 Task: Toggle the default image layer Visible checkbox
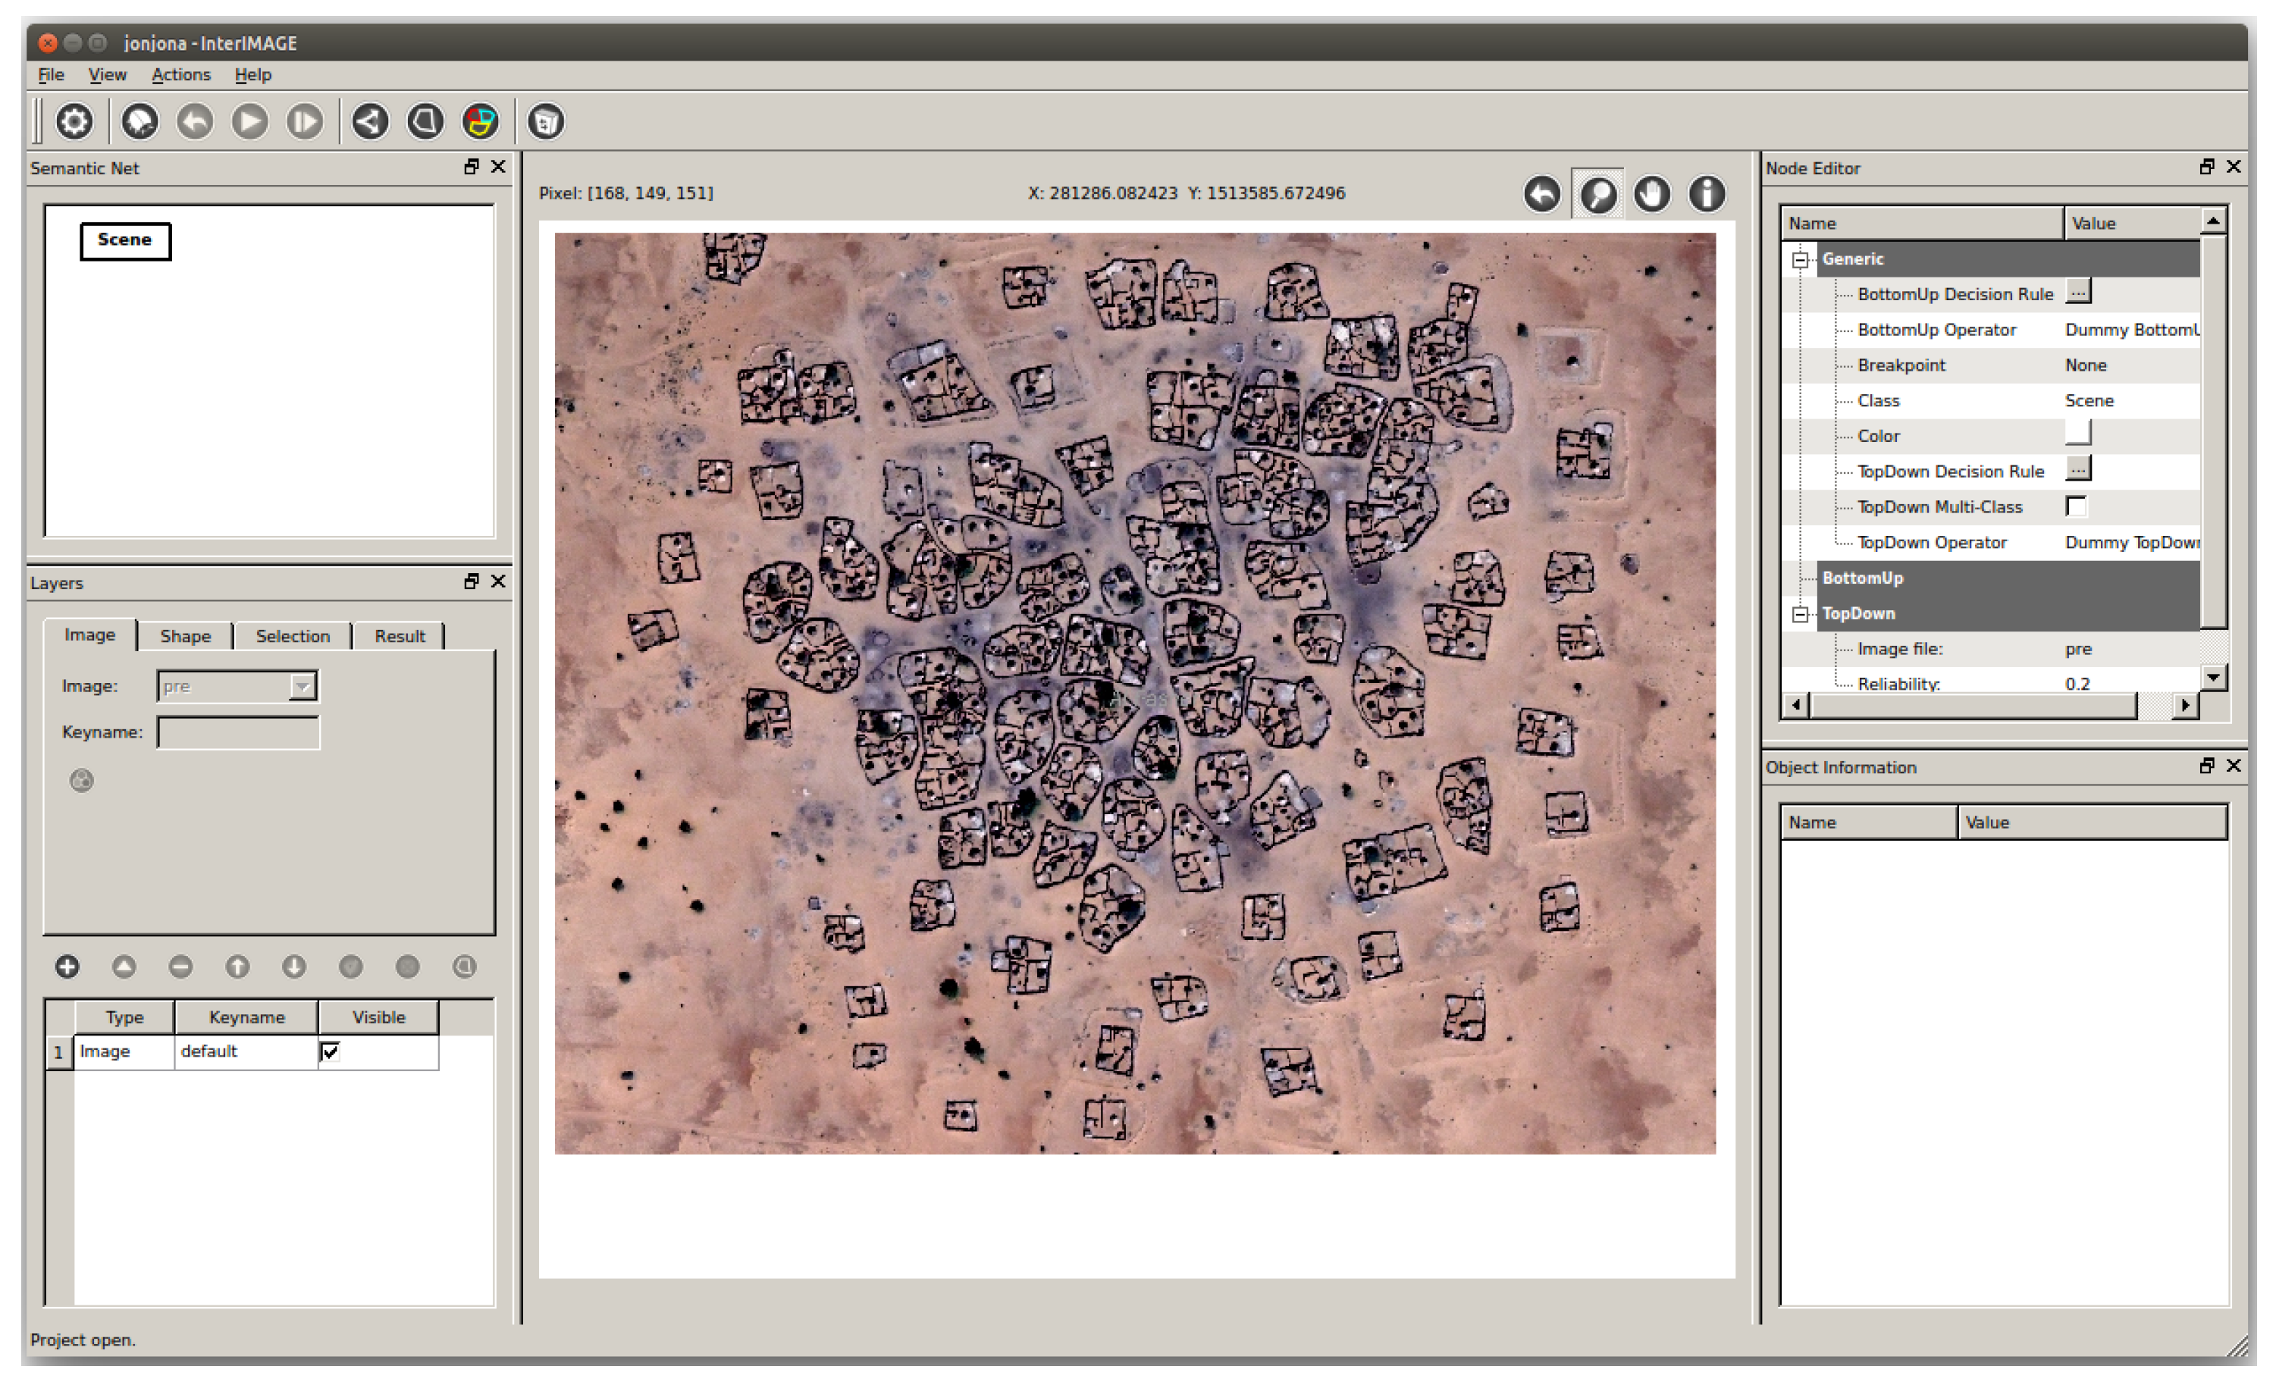pos(330,1051)
